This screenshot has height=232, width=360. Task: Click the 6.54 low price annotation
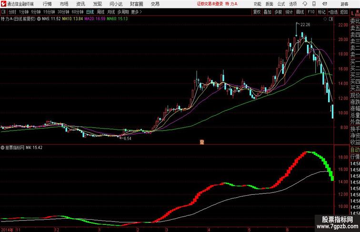[x=128, y=139]
